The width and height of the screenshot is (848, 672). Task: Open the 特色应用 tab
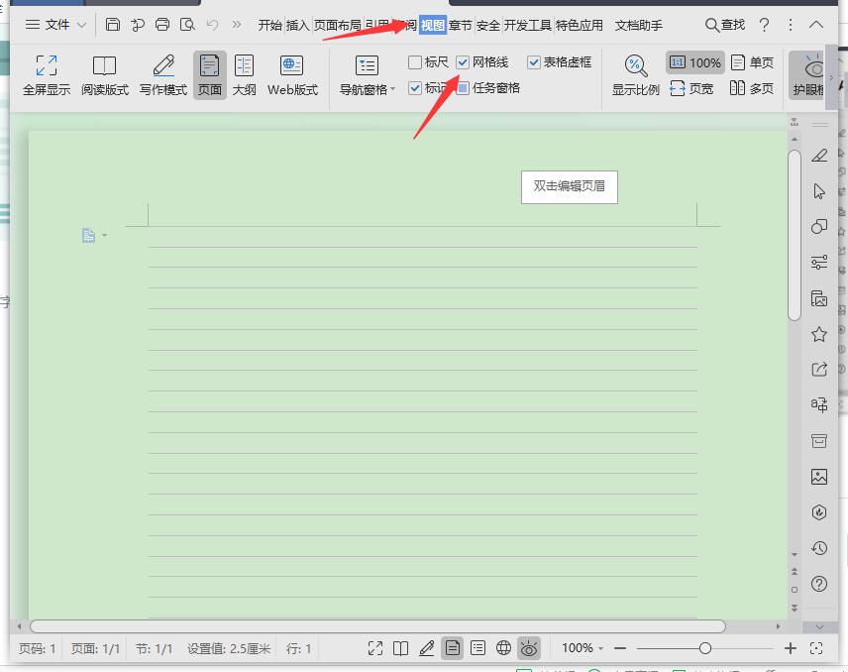(x=580, y=26)
